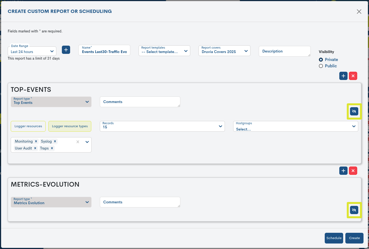Image resolution: width=369 pixels, height=249 pixels.
Task: Toggle visibility of the Top-Events section
Action: (354, 111)
